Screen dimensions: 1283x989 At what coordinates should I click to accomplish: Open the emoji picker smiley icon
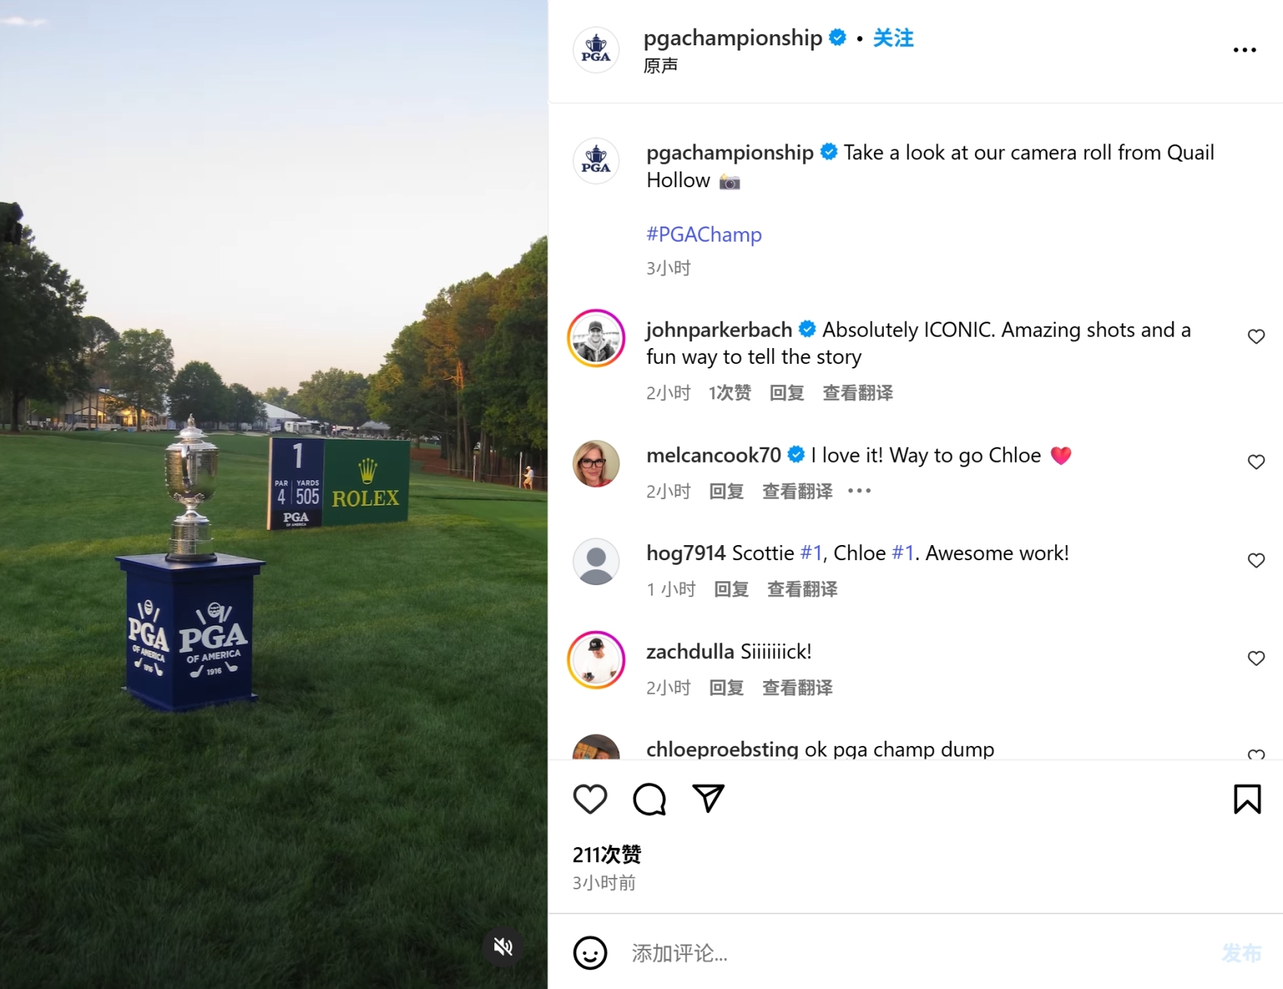pos(590,953)
